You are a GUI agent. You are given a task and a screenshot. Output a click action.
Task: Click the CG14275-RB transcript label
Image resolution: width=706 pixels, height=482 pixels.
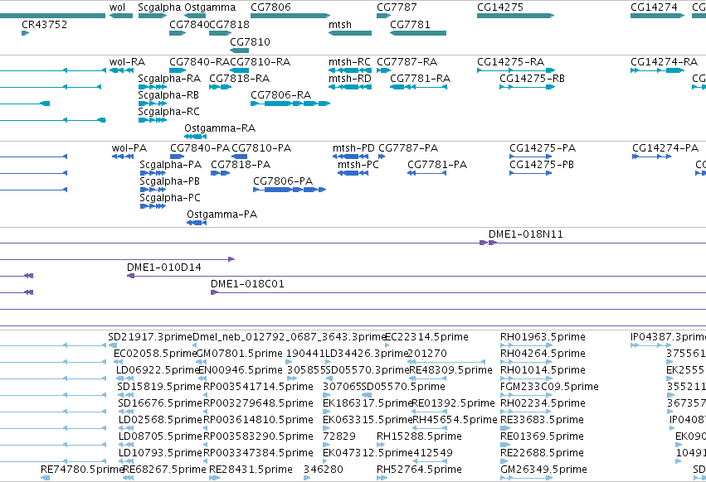pyautogui.click(x=533, y=79)
